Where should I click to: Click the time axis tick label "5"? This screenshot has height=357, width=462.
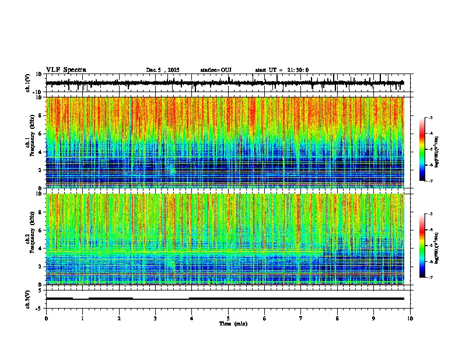(228, 318)
